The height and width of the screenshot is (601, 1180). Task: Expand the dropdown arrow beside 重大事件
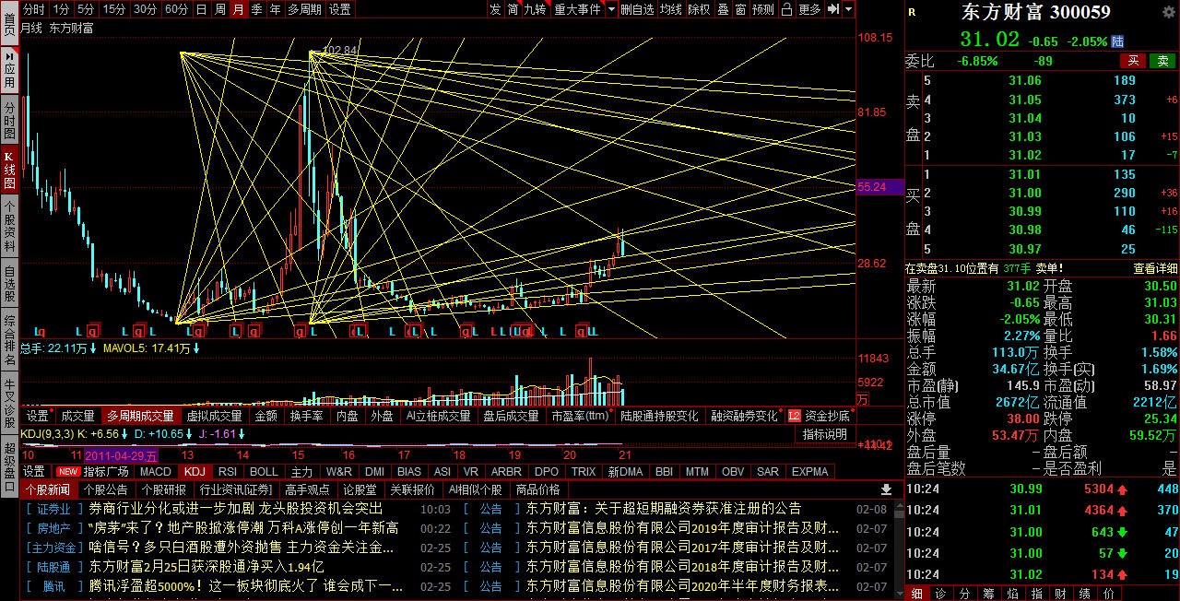pyautogui.click(x=609, y=9)
